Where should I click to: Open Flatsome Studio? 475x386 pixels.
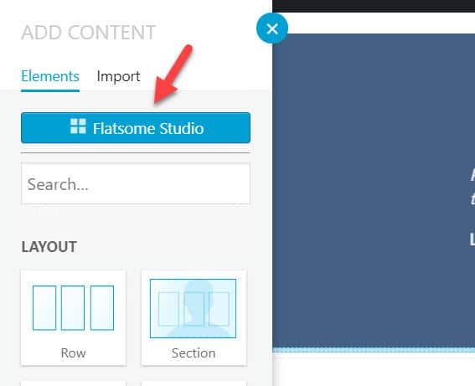click(136, 128)
